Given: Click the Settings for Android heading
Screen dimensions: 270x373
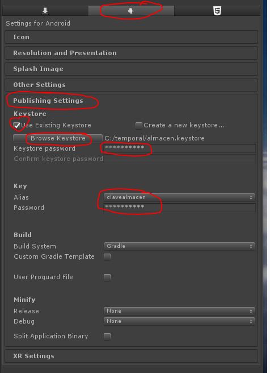Looking at the screenshot, I should 38,23.
